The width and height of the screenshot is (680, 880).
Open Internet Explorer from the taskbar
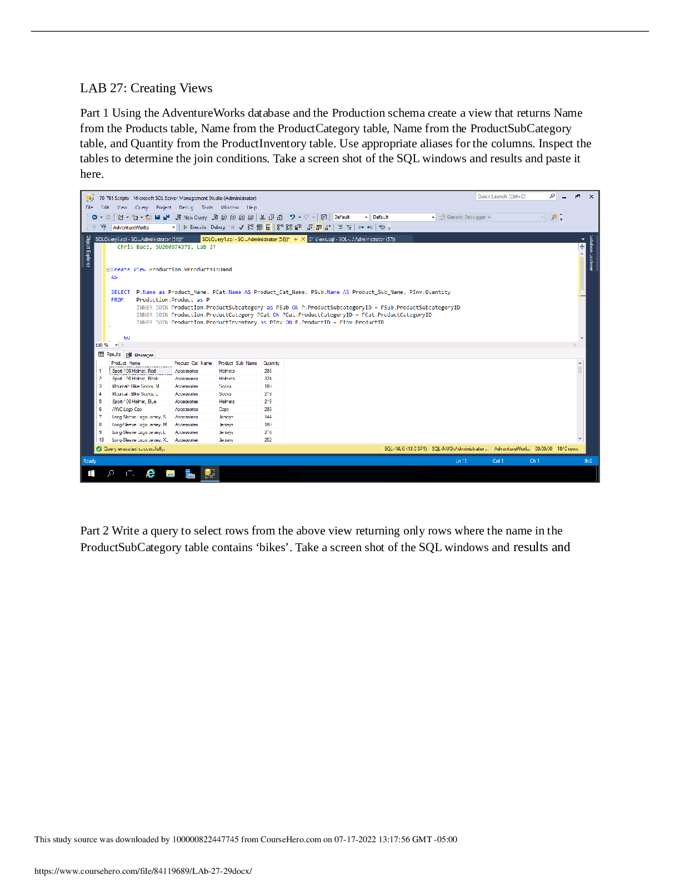tap(151, 474)
